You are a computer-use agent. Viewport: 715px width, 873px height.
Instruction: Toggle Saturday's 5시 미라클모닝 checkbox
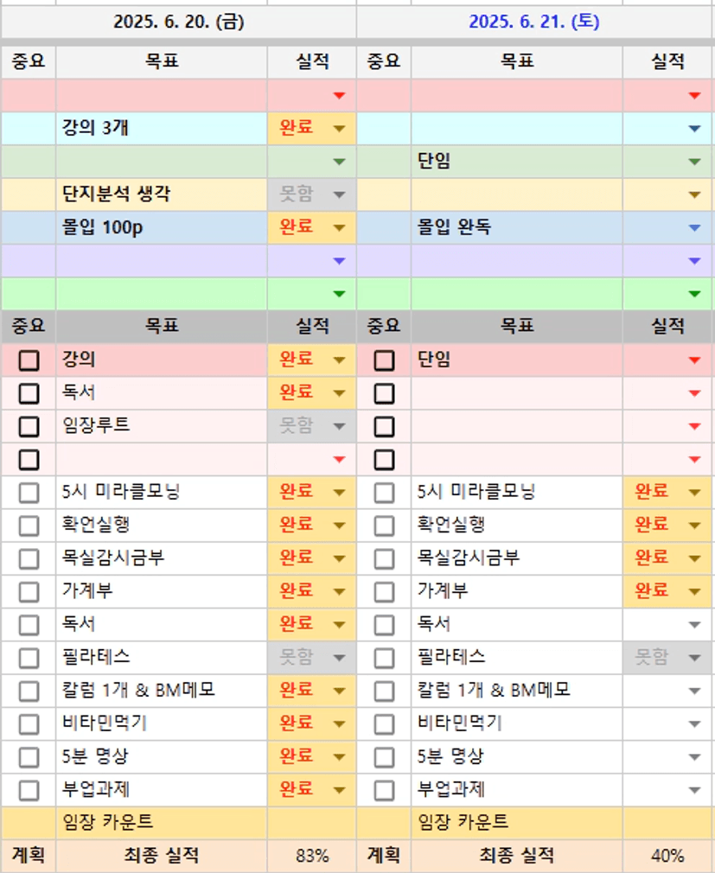(385, 493)
